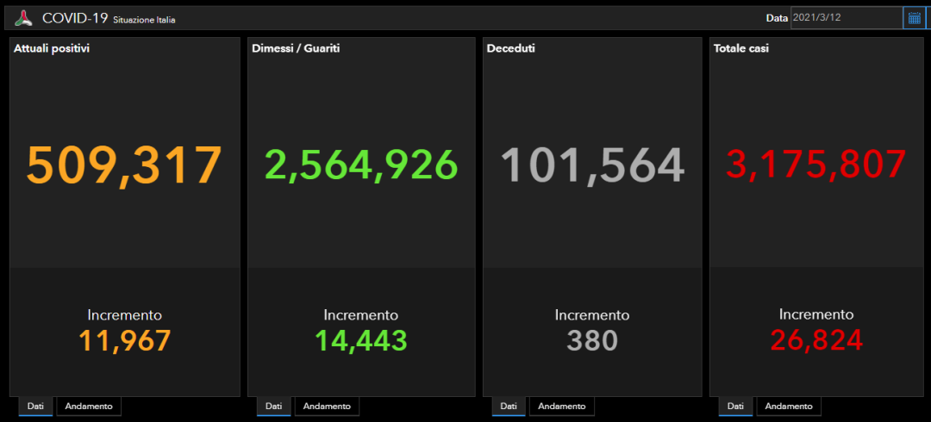Click the increment value 14,443

361,340
